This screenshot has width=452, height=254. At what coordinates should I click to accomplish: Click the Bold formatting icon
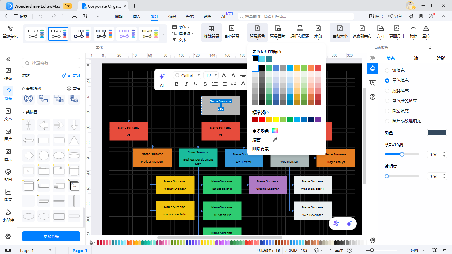(x=177, y=84)
